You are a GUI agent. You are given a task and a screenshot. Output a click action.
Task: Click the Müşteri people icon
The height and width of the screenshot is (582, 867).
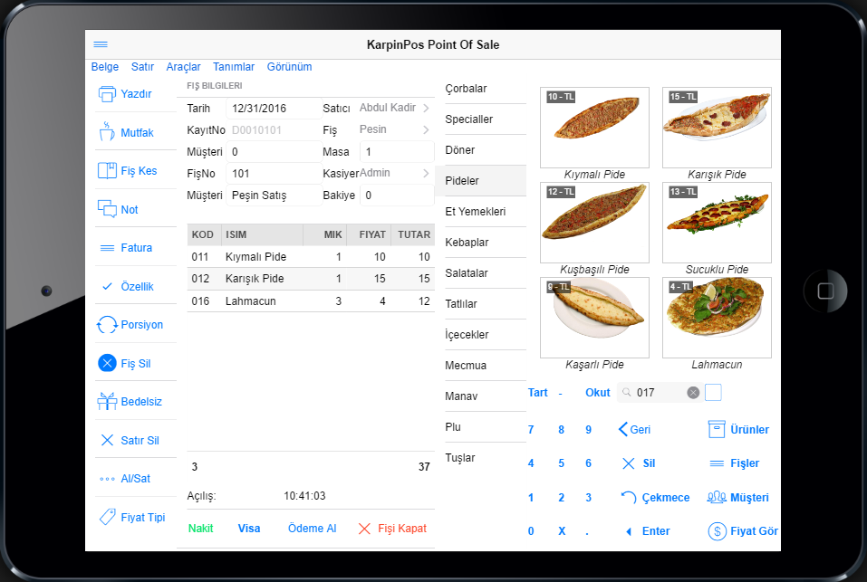pyautogui.click(x=717, y=497)
